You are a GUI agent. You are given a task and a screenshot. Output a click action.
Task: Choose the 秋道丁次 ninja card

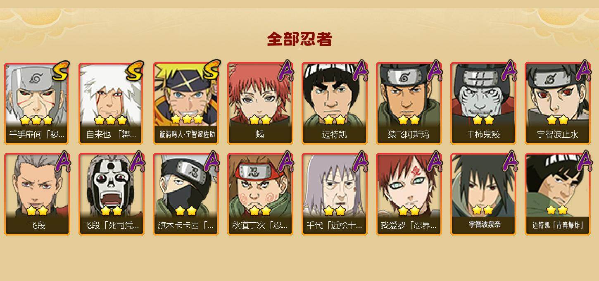coord(260,194)
